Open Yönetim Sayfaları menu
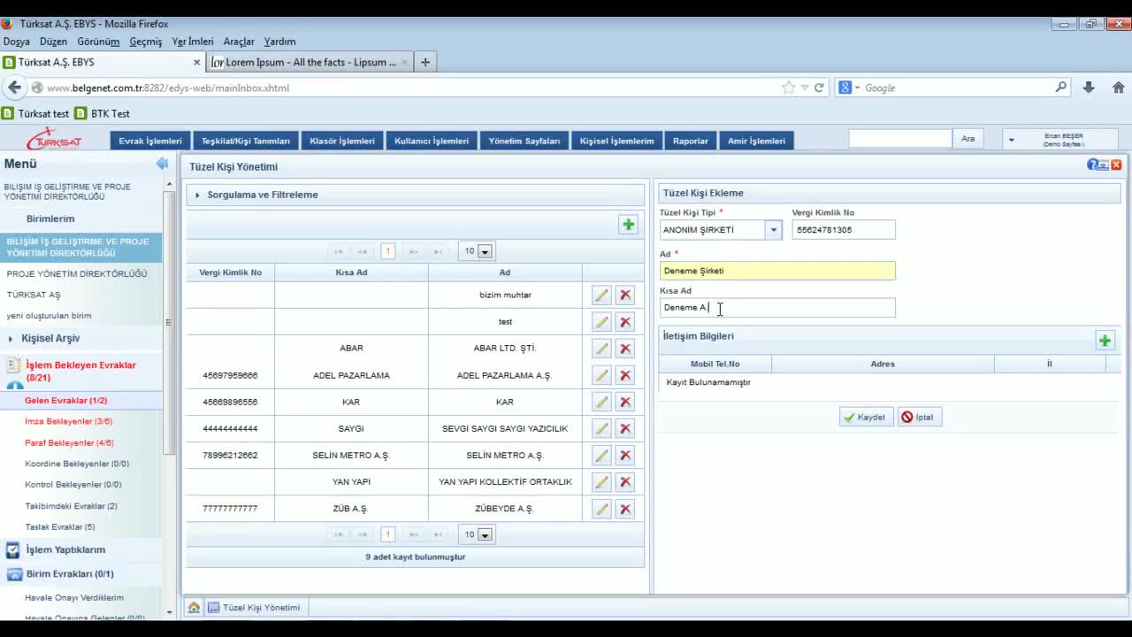Viewport: 1132px width, 637px height. pyautogui.click(x=524, y=141)
